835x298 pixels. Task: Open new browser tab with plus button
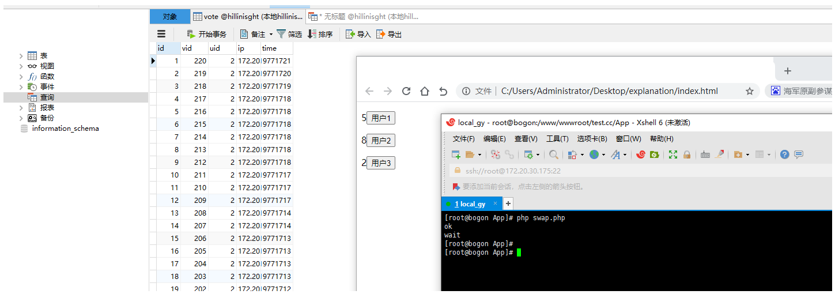point(788,71)
